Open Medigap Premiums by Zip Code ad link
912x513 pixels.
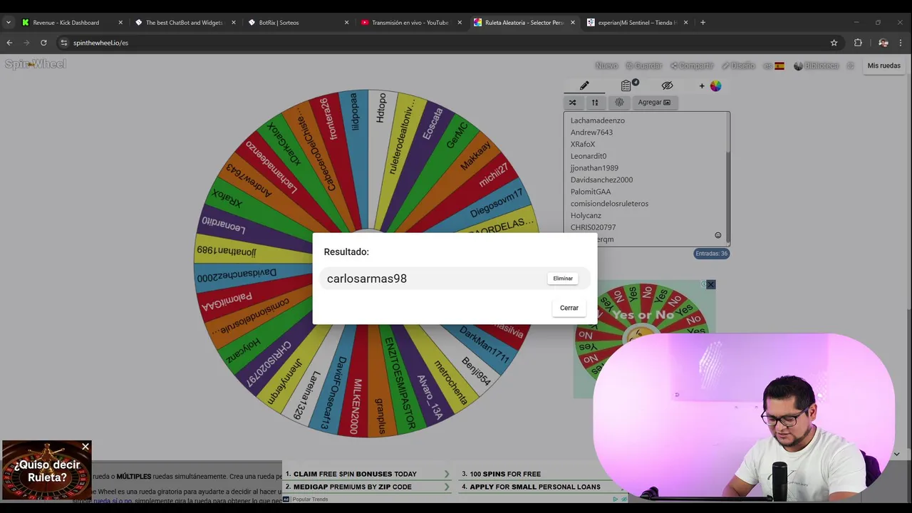(367, 487)
